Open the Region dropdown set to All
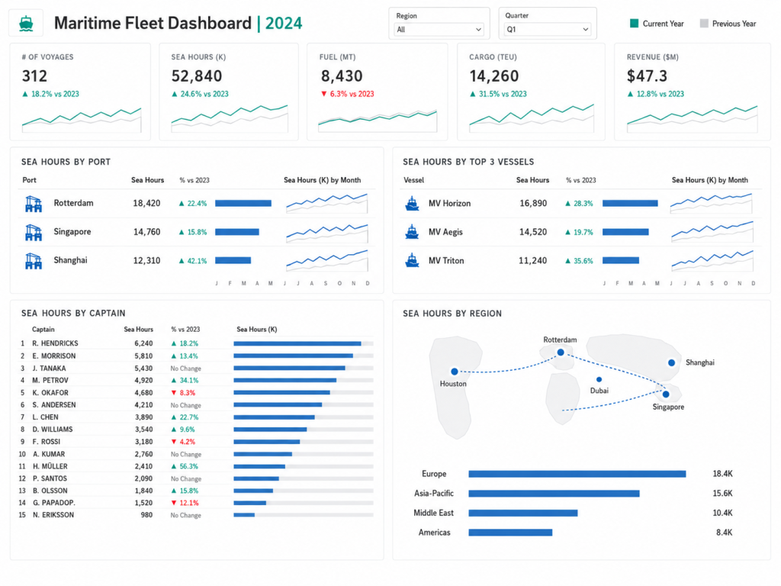 [439, 30]
